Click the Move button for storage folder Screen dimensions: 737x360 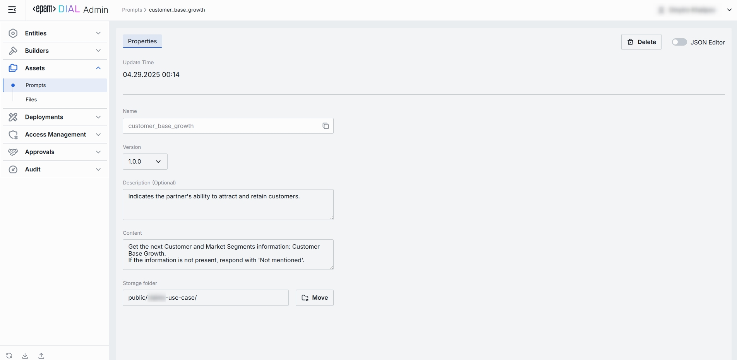tap(314, 298)
